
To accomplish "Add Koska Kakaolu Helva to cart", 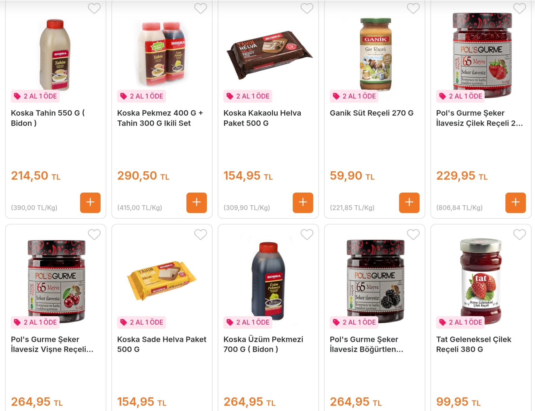I will tap(303, 203).
